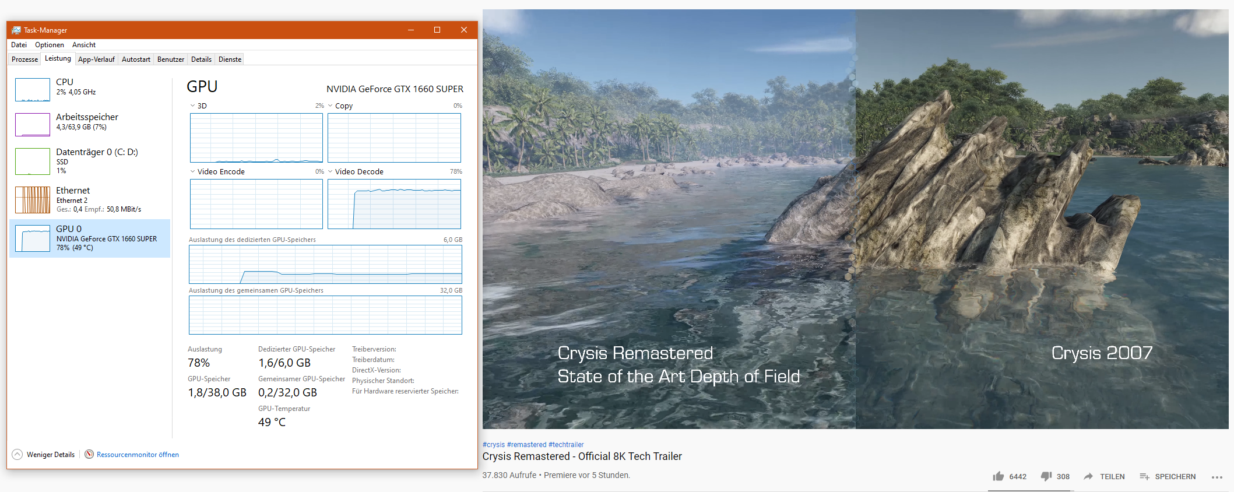Click the save-to-playlist icon
Viewport: 1234px width, 492px height.
tap(1144, 476)
